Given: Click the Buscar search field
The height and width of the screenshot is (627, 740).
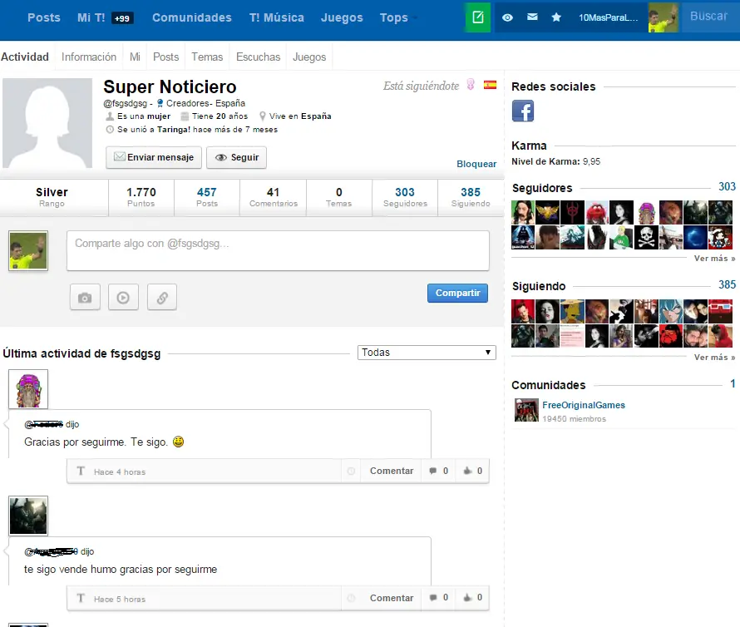Looking at the screenshot, I should (x=709, y=17).
